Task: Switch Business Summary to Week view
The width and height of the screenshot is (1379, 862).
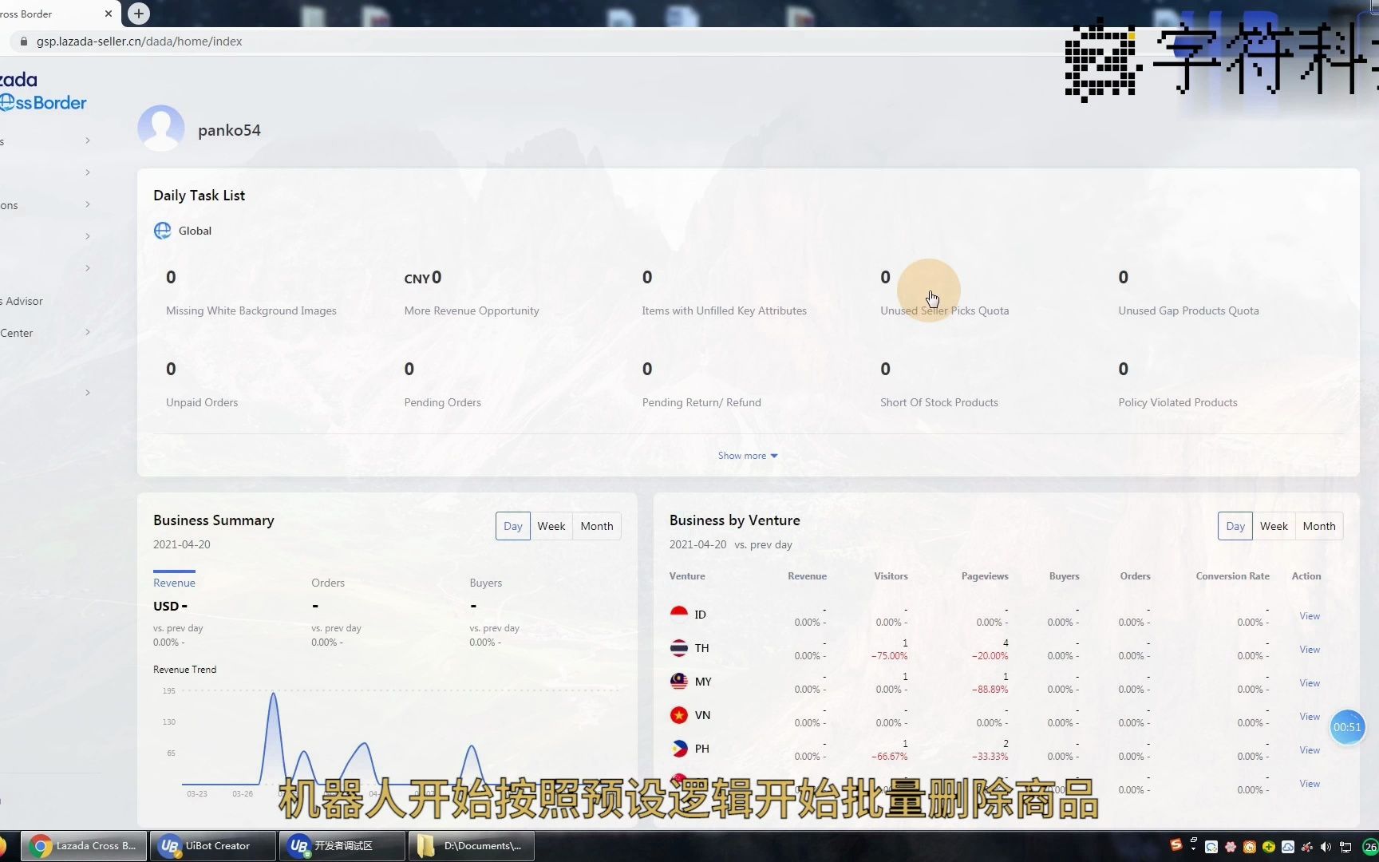Action: (x=551, y=525)
